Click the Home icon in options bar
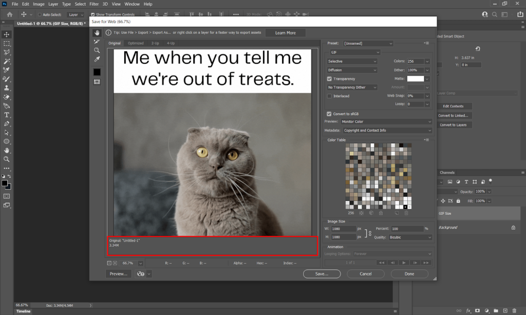The width and height of the screenshot is (526, 315). (10, 14)
